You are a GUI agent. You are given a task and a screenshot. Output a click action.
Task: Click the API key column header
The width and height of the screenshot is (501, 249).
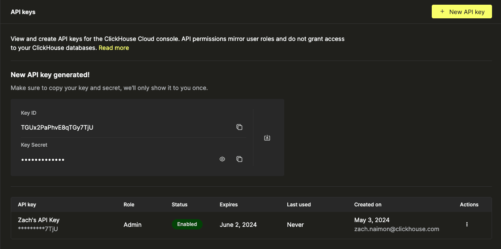click(x=27, y=205)
